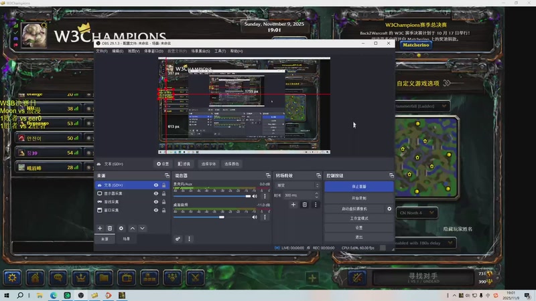Open Hammerfall (Ladder) map dropdown in W3Champions
This screenshot has width=536, height=301.
click(422, 106)
